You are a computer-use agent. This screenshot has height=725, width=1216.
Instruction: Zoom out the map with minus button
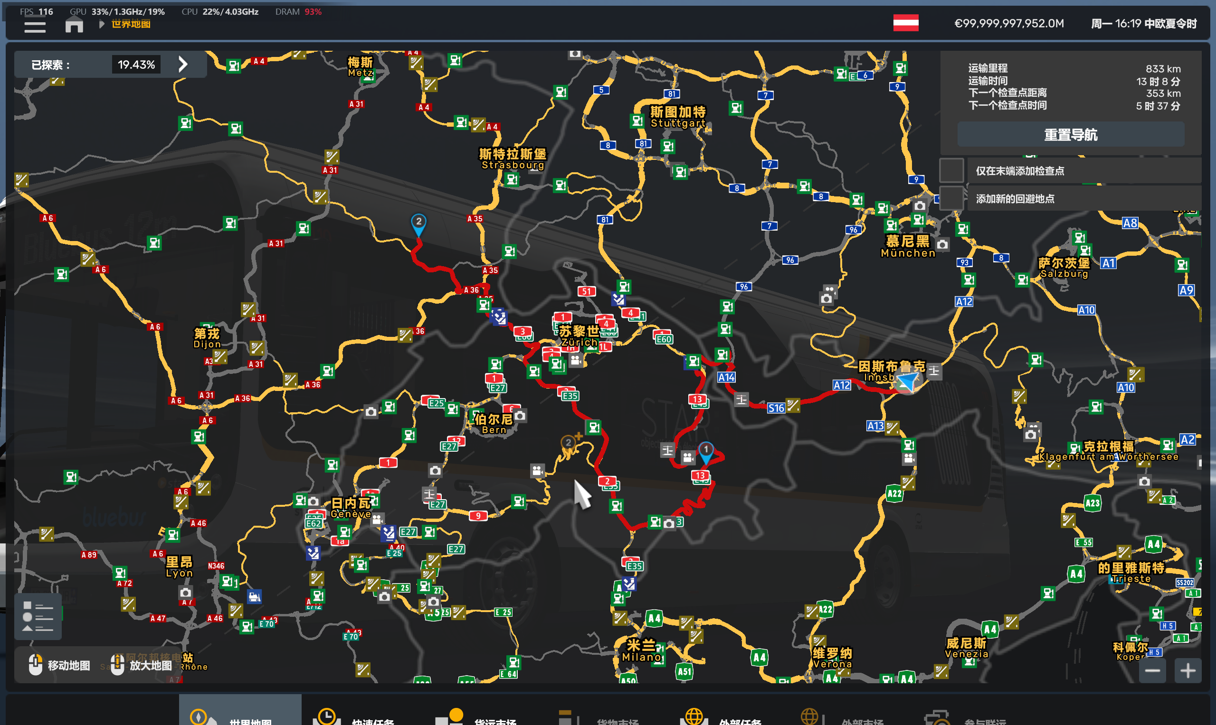[1151, 670]
